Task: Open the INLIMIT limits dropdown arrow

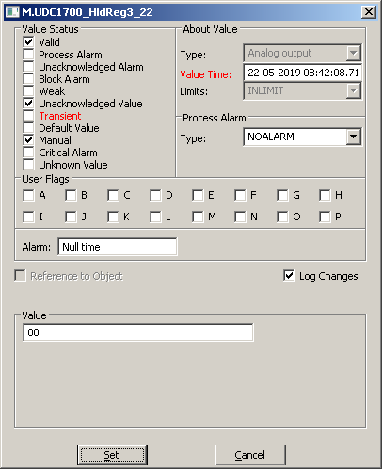Action: pyautogui.click(x=354, y=91)
